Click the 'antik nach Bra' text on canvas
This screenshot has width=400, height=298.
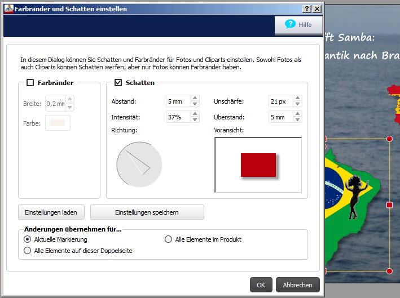pyautogui.click(x=362, y=55)
